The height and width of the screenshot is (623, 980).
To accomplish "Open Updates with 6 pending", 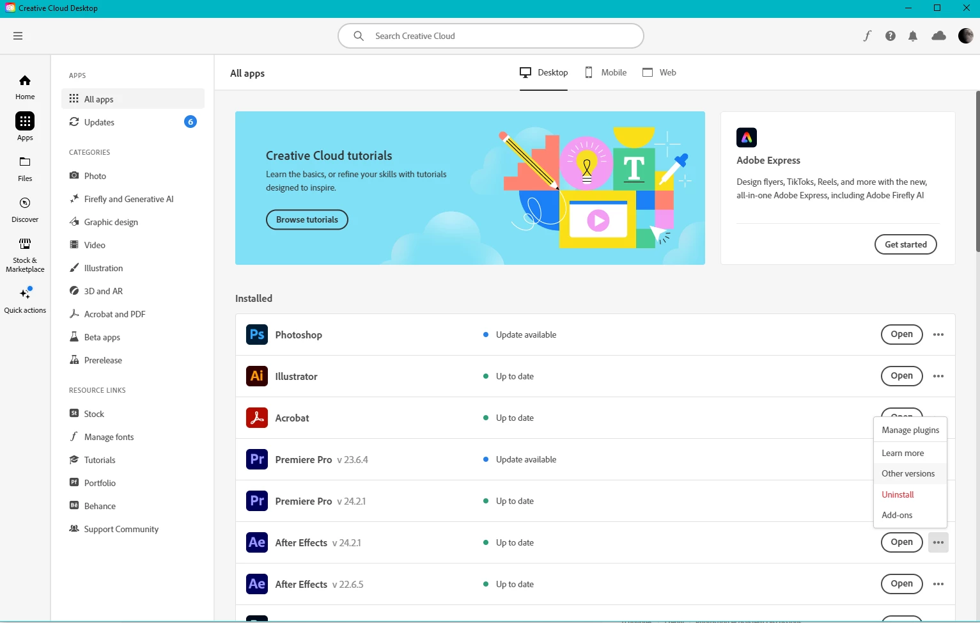I will (x=133, y=122).
